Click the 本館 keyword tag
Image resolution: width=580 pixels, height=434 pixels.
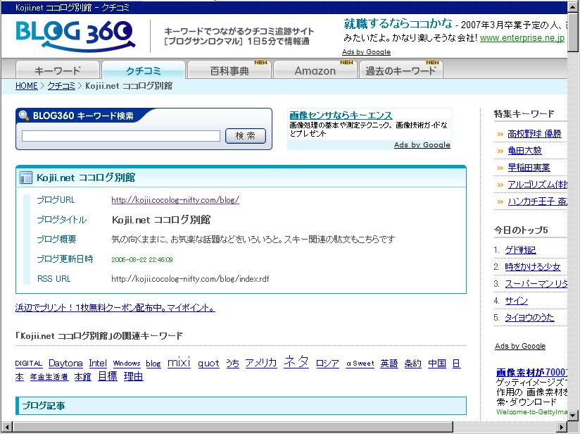[x=82, y=377]
